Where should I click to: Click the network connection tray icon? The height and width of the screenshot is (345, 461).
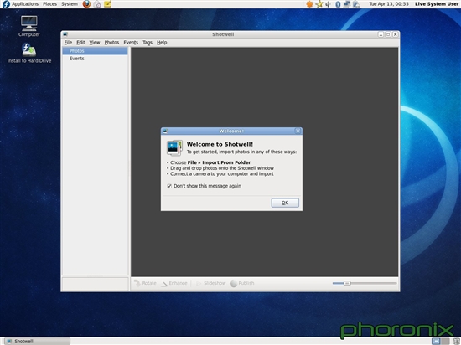(347, 4)
